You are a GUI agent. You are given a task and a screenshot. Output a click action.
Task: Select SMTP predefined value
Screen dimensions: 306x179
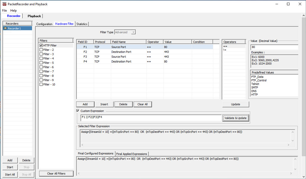[x=255, y=87]
